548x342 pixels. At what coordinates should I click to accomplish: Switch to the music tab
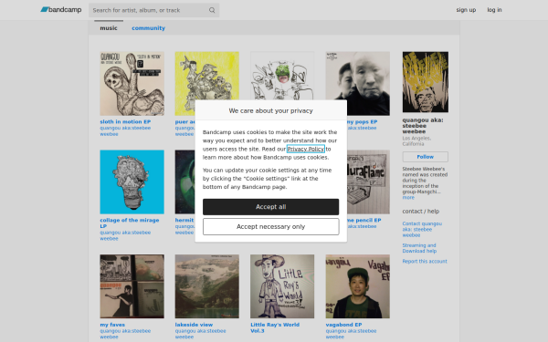pos(109,28)
